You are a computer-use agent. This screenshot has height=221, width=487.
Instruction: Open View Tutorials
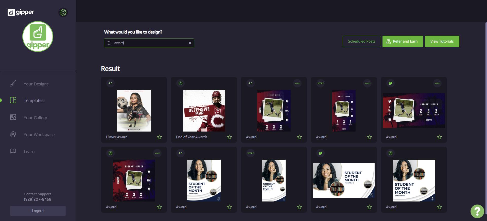(442, 41)
